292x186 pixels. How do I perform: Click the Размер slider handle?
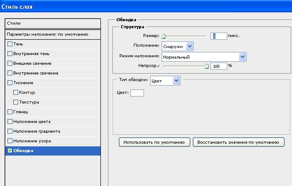[163, 37]
